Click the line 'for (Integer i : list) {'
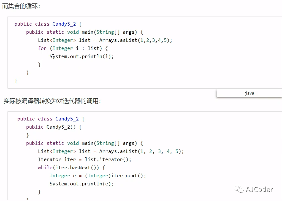This screenshot has height=201, width=282. coord(73,48)
